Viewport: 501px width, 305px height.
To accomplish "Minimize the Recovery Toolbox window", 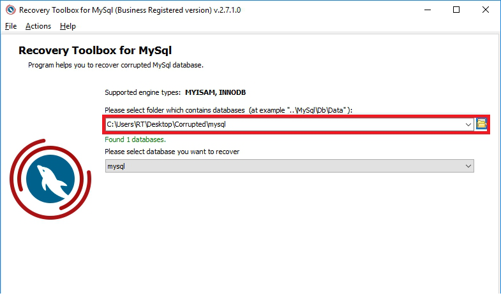I will [428, 10].
